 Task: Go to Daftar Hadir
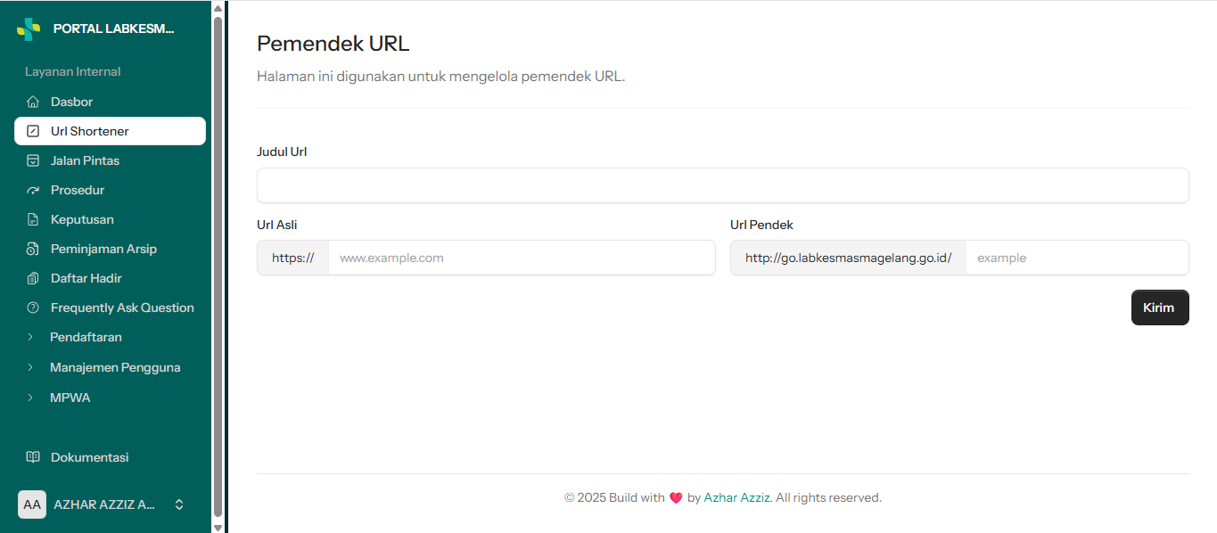pyautogui.click(x=110, y=278)
